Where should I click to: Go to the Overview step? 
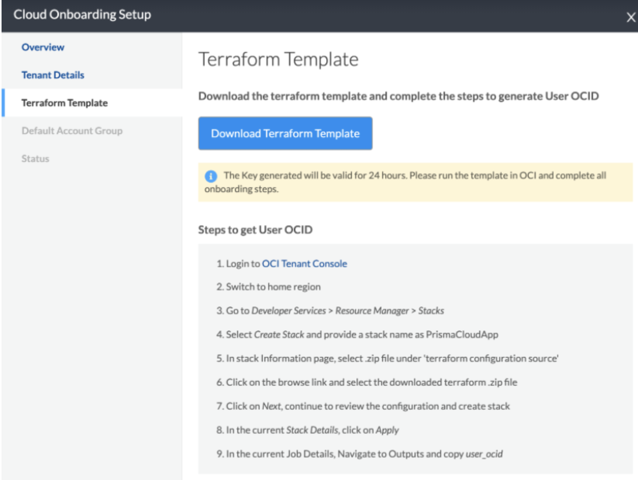click(x=43, y=47)
